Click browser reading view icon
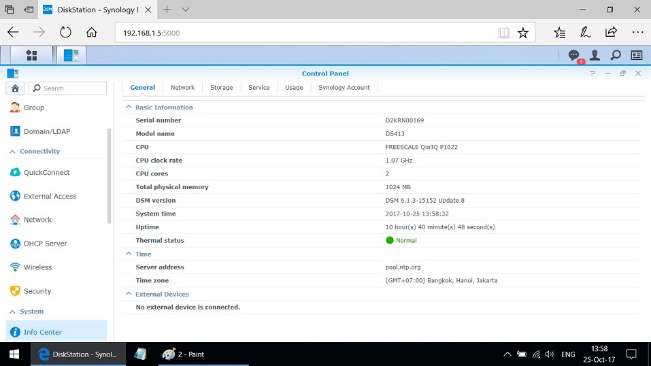Image resolution: width=651 pixels, height=366 pixels. (503, 33)
